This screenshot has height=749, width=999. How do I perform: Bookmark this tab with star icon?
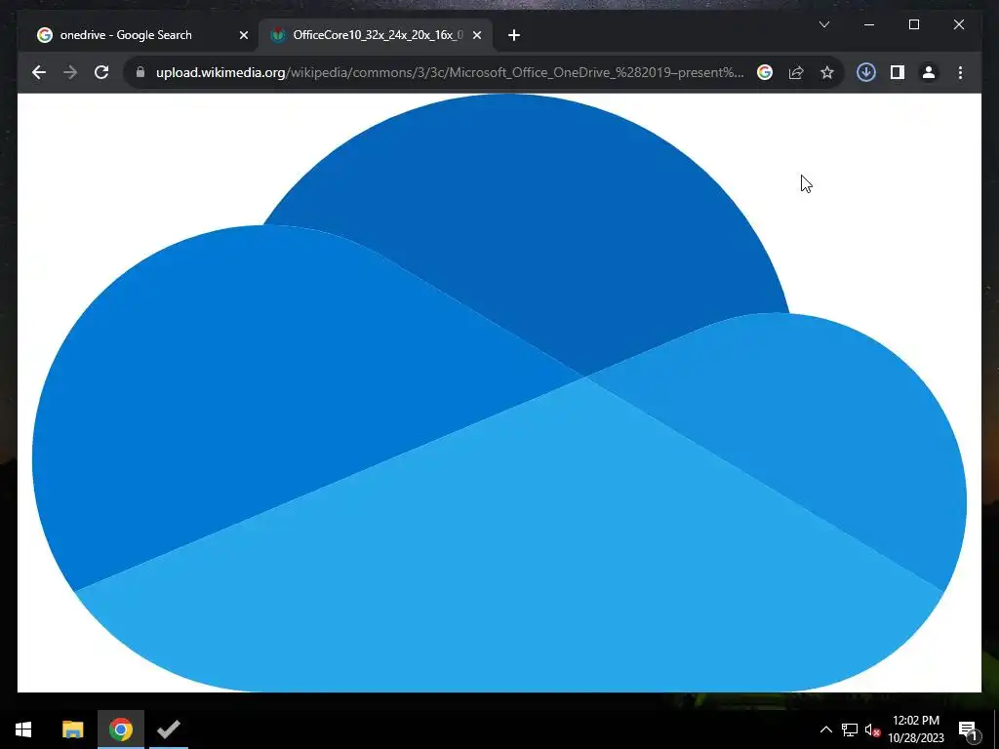click(x=827, y=72)
